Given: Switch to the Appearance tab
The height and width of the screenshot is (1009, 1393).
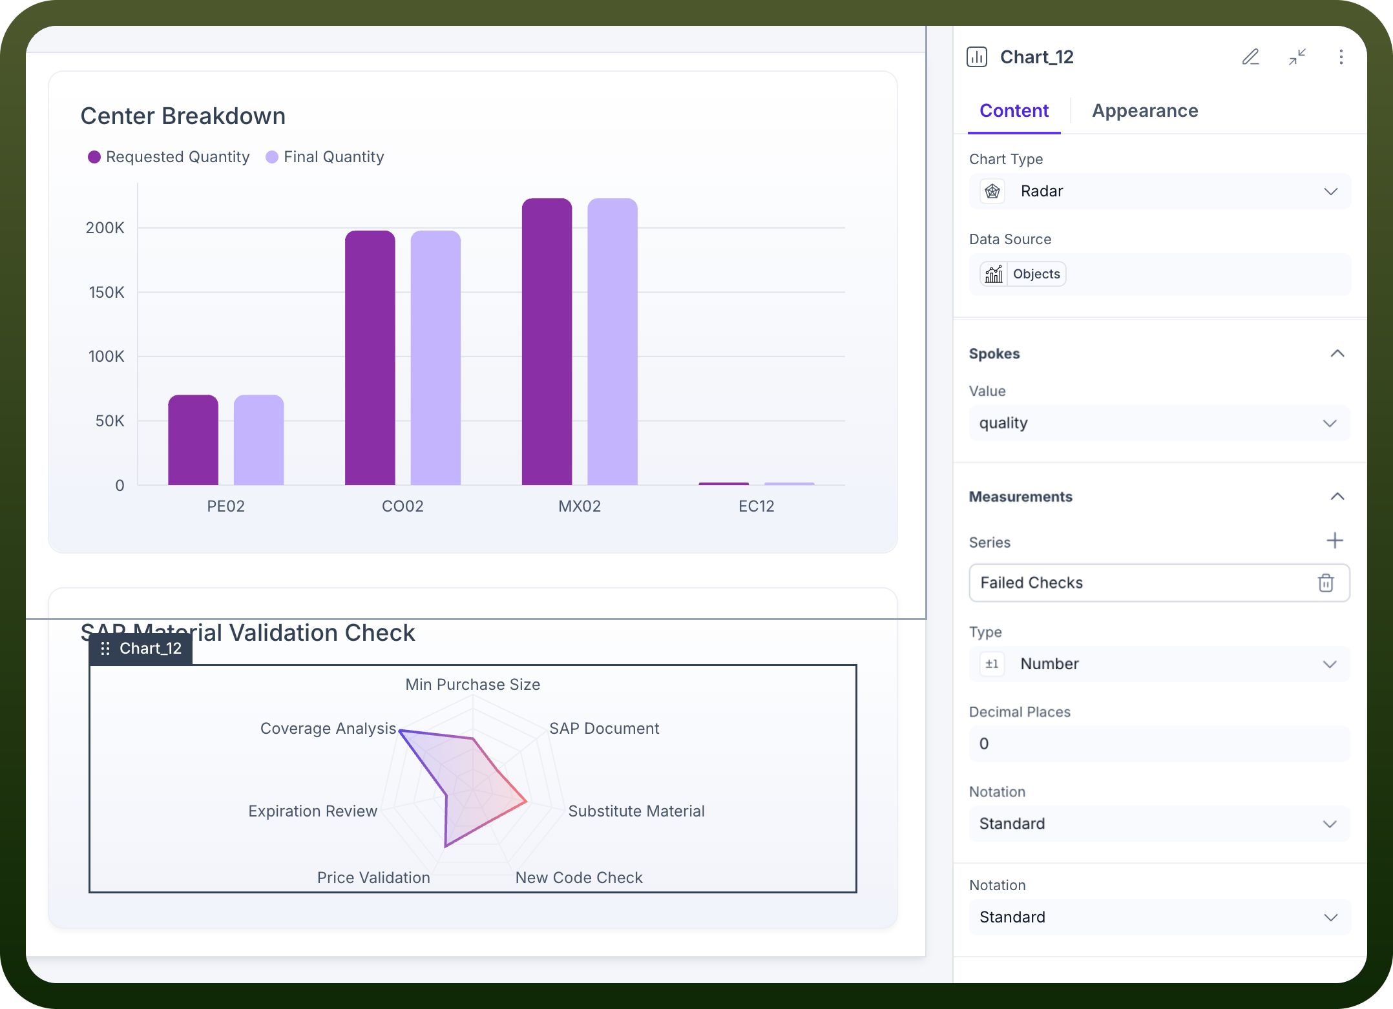Looking at the screenshot, I should (1145, 111).
